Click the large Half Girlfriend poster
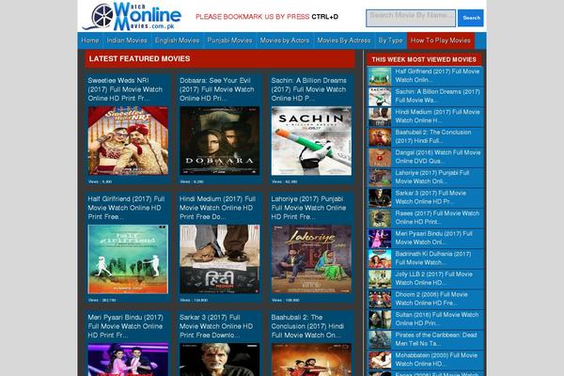 tap(128, 259)
